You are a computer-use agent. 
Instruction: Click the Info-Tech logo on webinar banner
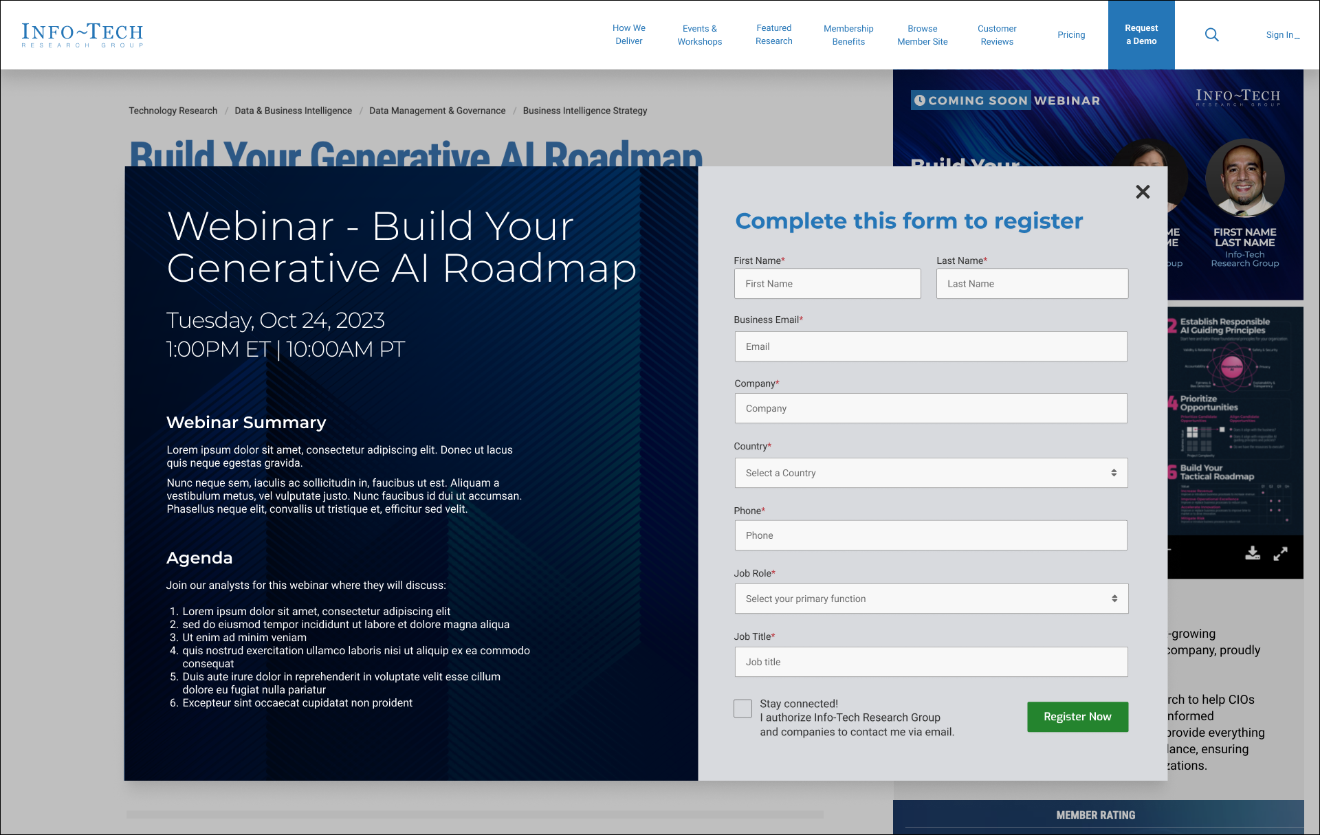(x=1237, y=98)
